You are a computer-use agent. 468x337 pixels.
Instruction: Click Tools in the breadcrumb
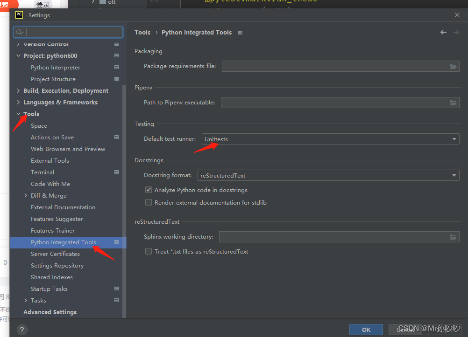click(142, 33)
